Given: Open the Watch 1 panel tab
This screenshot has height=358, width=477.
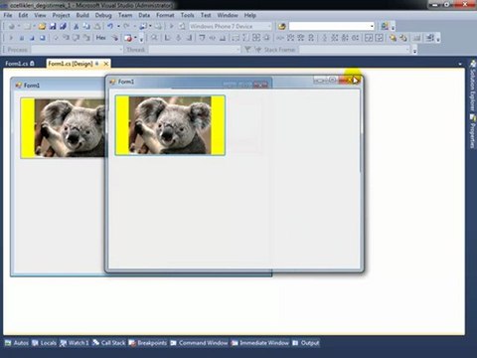Looking at the screenshot, I should coord(75,343).
